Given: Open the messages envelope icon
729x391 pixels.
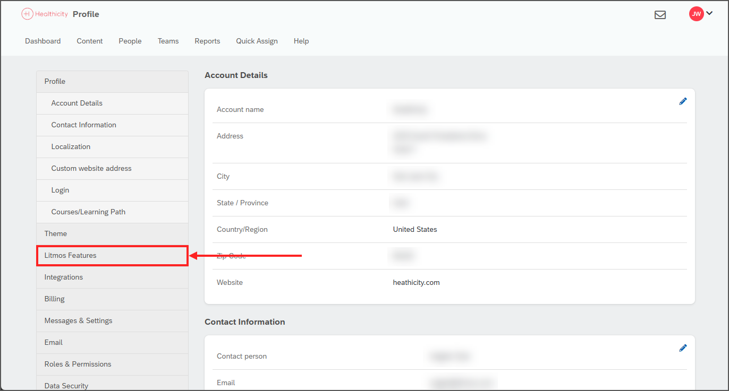Looking at the screenshot, I should 660,15.
